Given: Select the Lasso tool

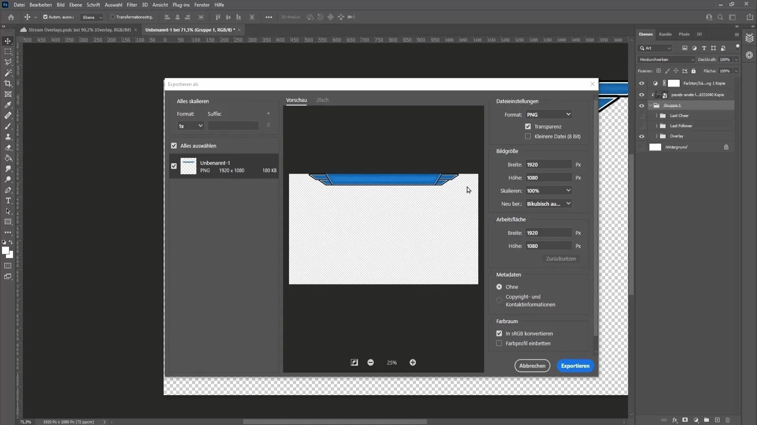Looking at the screenshot, I should click(8, 62).
